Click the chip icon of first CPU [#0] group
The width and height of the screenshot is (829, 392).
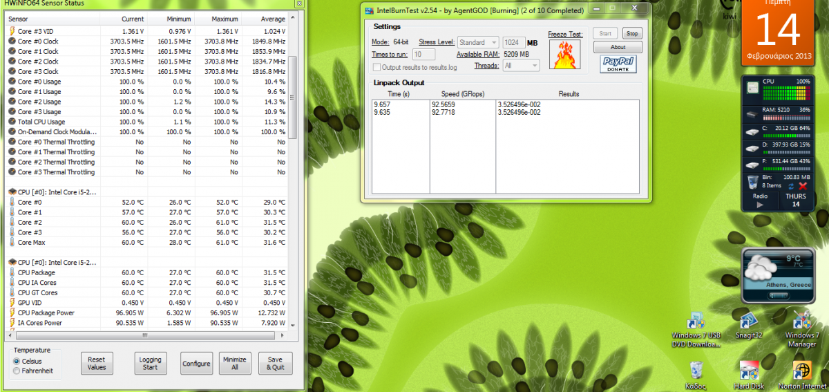click(x=12, y=192)
